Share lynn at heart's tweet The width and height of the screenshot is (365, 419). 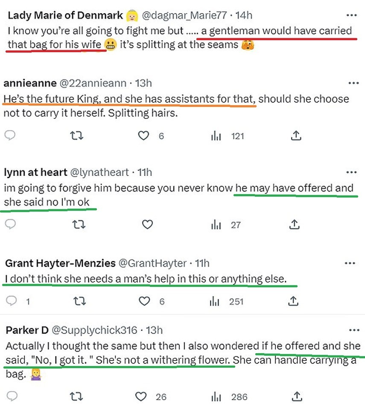(293, 224)
